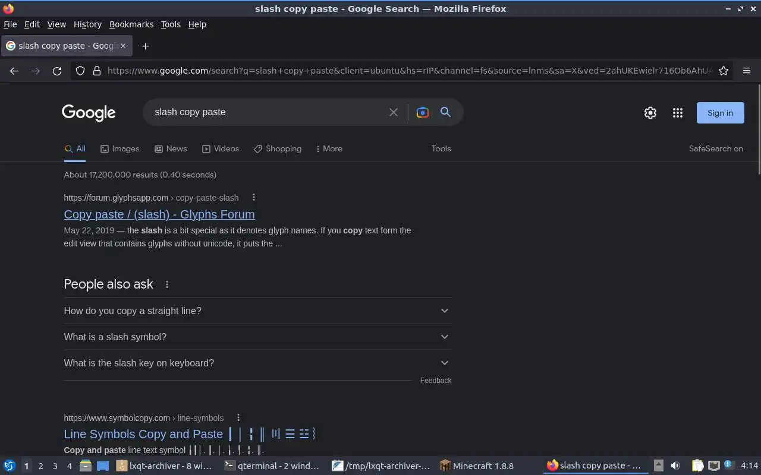Click the page vertical scrollbar
Viewport: 761px width, 475px height.
758,129
